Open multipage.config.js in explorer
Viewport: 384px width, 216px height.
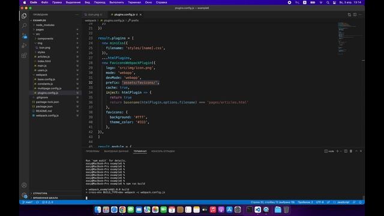coord(49,88)
